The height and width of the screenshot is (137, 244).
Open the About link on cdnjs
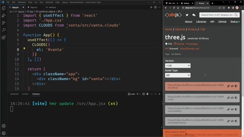188,22
